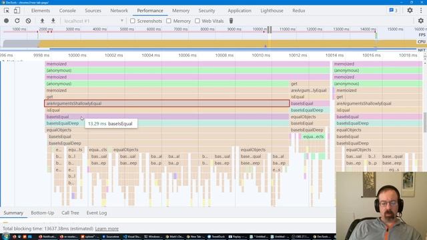Click the reload and profile icon
This screenshot has width=427, height=240.
tap(17, 21)
